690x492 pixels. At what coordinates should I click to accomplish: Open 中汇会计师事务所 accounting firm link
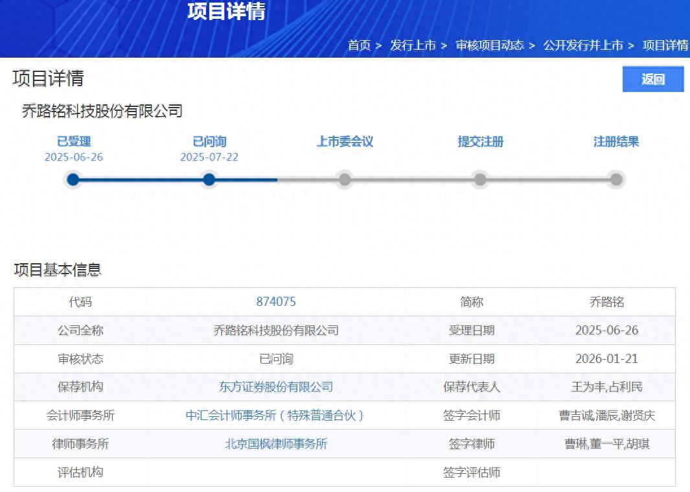point(276,416)
